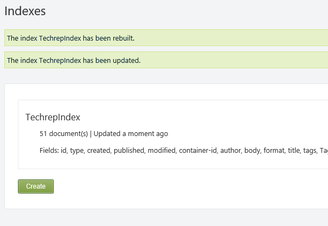Click the TechrepIndex index title
328x226 pixels.
[x=53, y=117]
